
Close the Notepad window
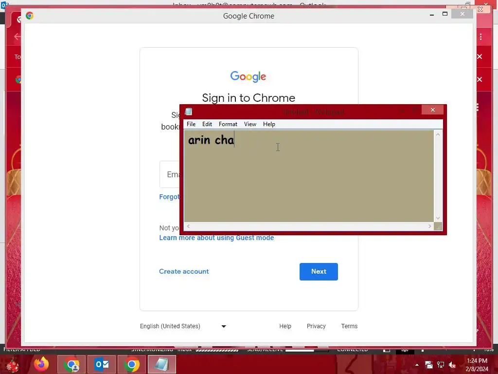pos(432,110)
